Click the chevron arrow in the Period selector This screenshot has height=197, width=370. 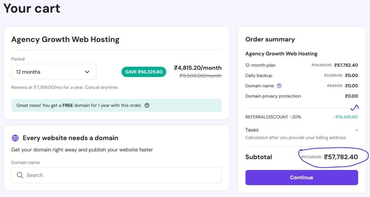tap(87, 72)
